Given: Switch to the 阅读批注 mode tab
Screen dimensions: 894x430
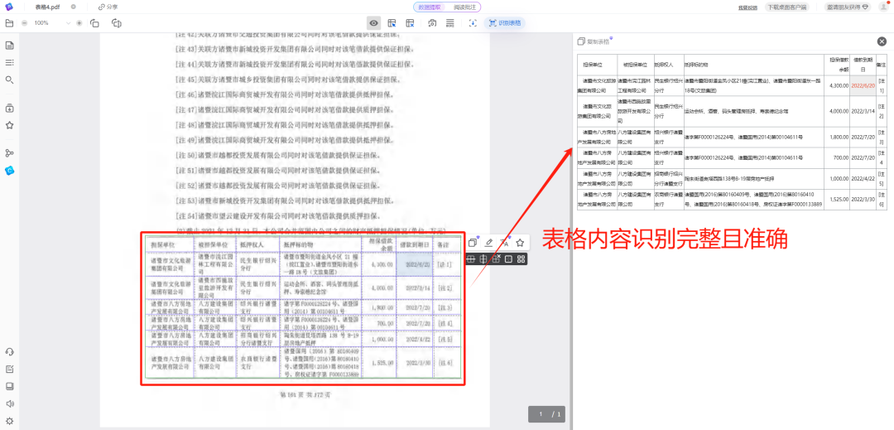Looking at the screenshot, I should tap(464, 7).
